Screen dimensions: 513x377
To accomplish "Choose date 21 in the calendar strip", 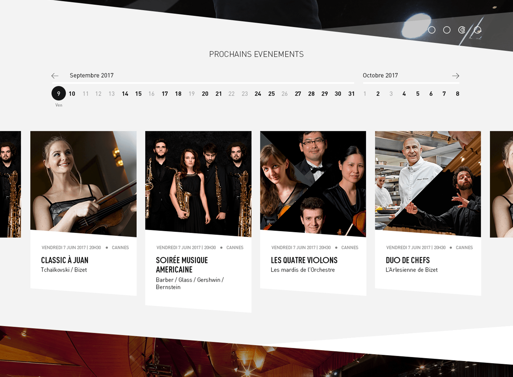I will pyautogui.click(x=218, y=94).
